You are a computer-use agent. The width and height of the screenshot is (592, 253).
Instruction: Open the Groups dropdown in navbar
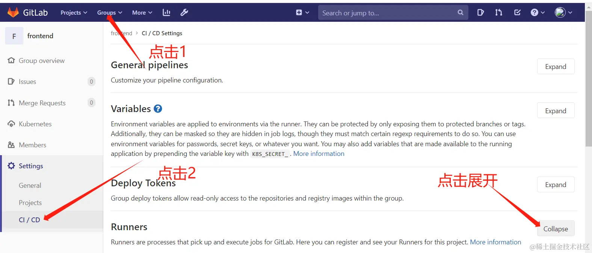[x=110, y=12]
